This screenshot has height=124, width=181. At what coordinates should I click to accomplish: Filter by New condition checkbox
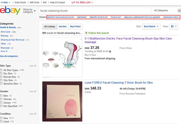pos(1,118)
